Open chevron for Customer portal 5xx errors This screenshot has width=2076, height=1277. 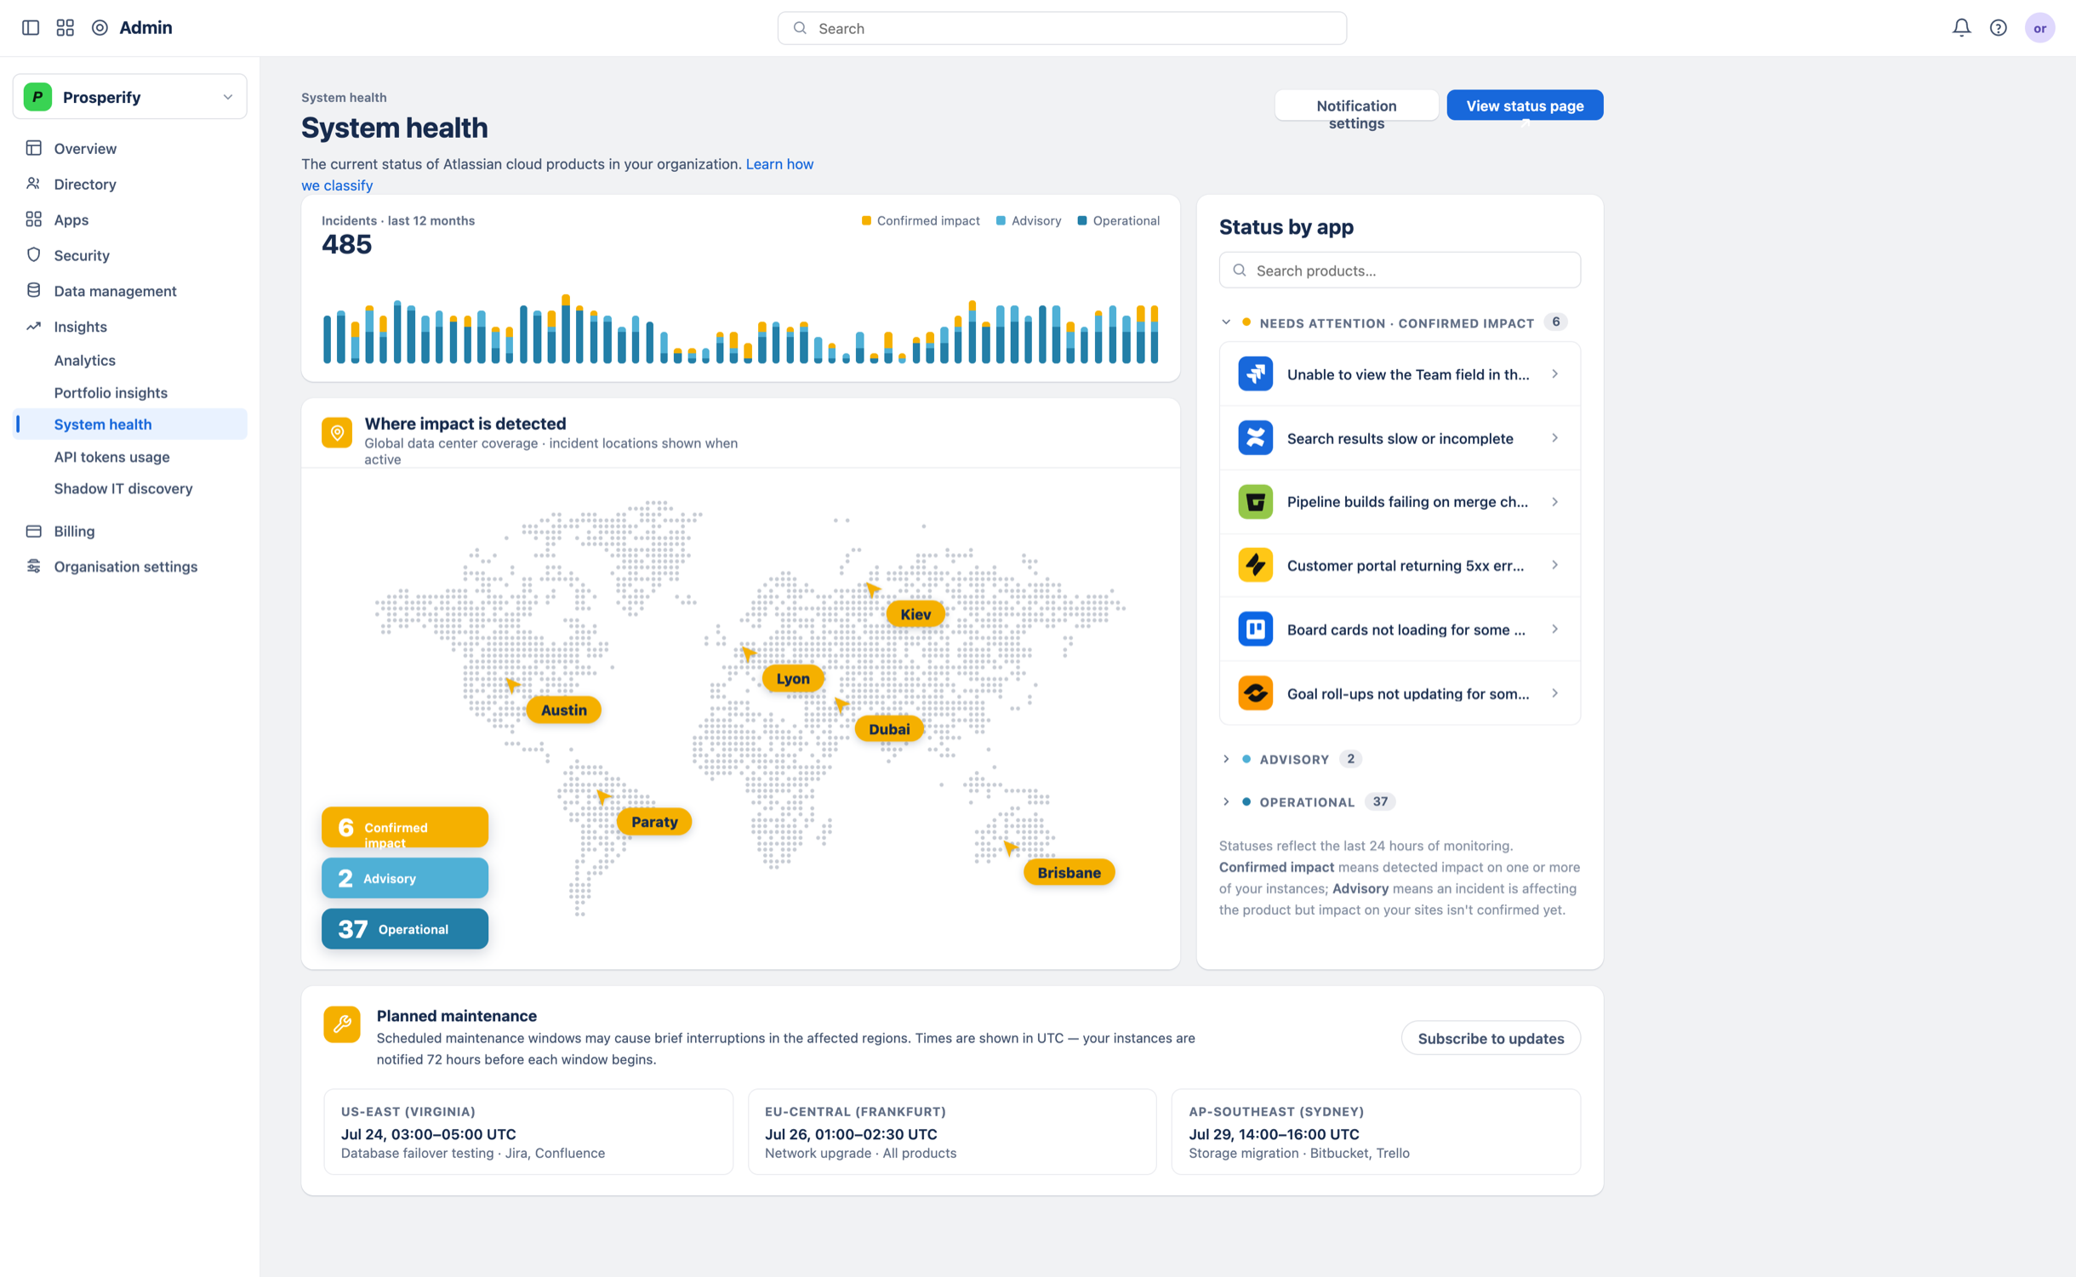click(x=1555, y=565)
